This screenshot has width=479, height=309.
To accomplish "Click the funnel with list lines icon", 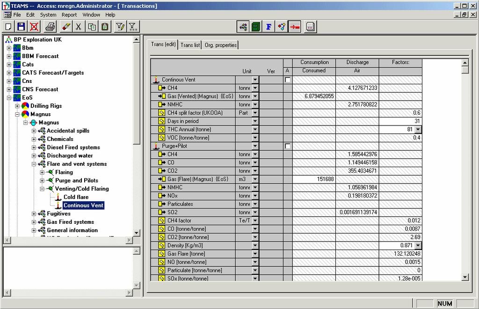I will [x=133, y=27].
